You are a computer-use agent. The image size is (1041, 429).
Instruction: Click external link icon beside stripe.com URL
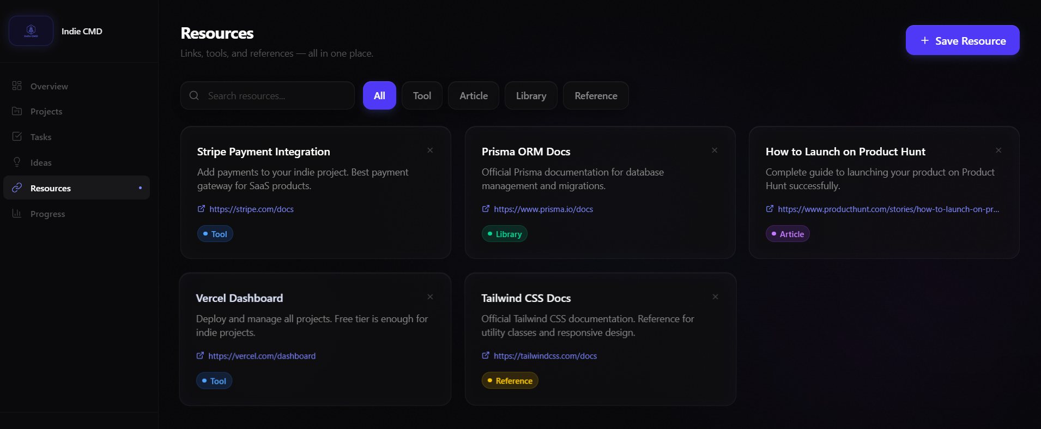coord(201,209)
